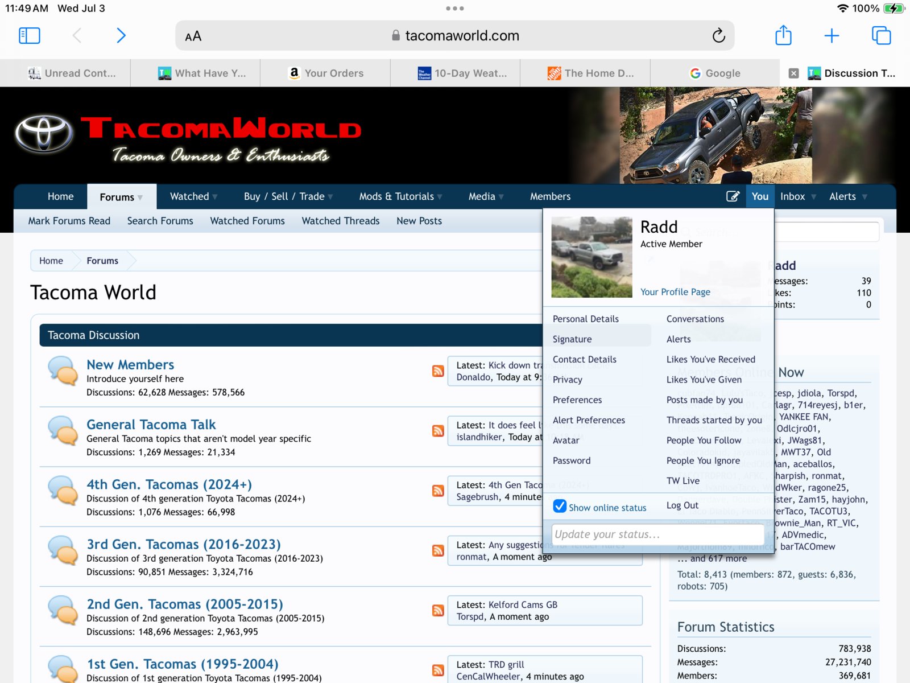Open Personal Details in the You menu
The width and height of the screenshot is (910, 683).
pyautogui.click(x=586, y=319)
